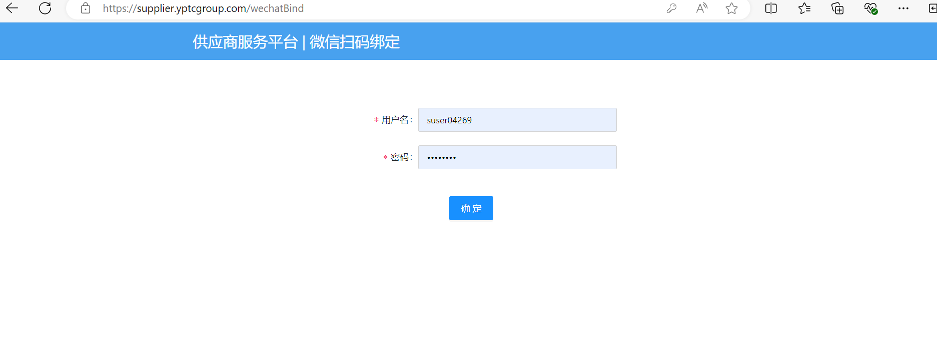Click the 用户名 field label
This screenshot has height=340, width=937.
tap(395, 120)
